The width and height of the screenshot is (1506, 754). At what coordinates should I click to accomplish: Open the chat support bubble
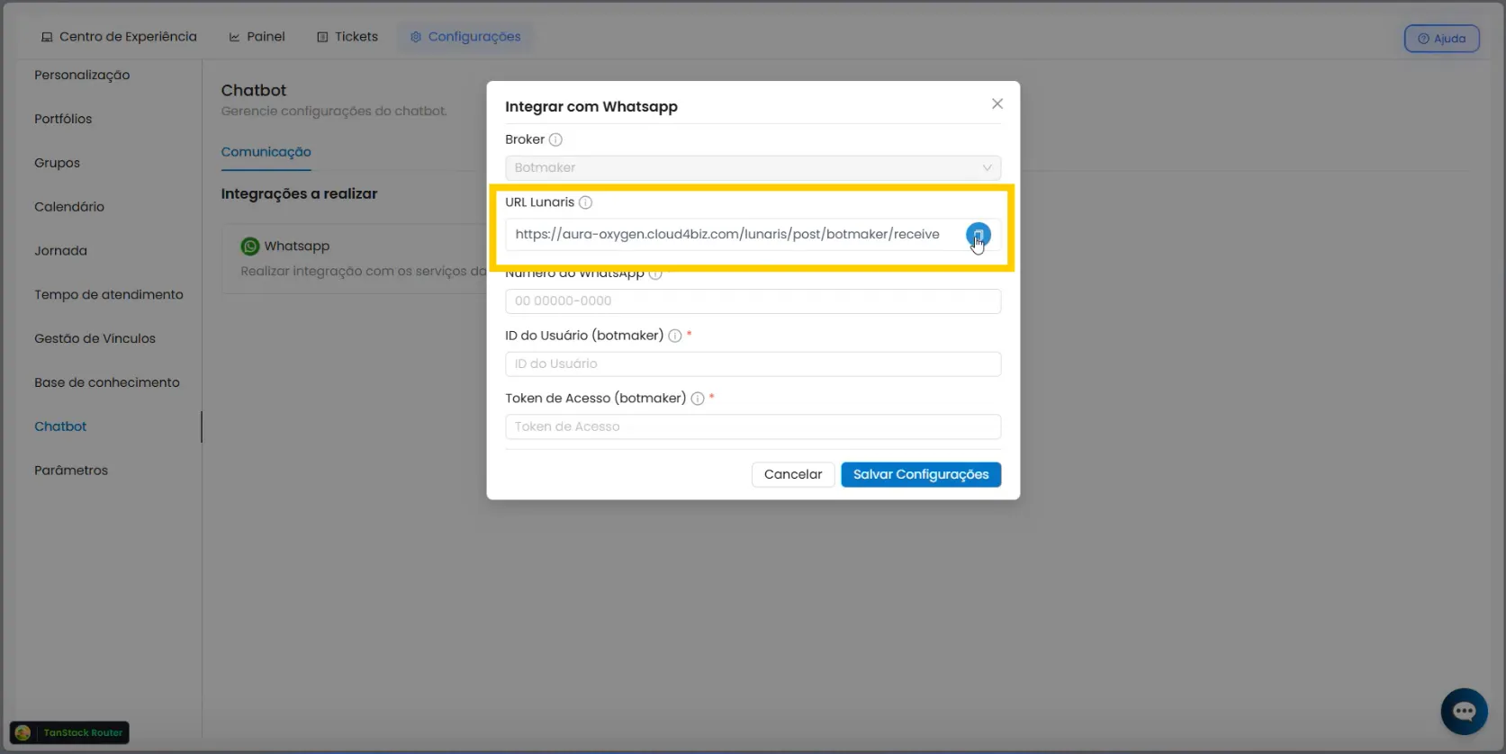1464,712
